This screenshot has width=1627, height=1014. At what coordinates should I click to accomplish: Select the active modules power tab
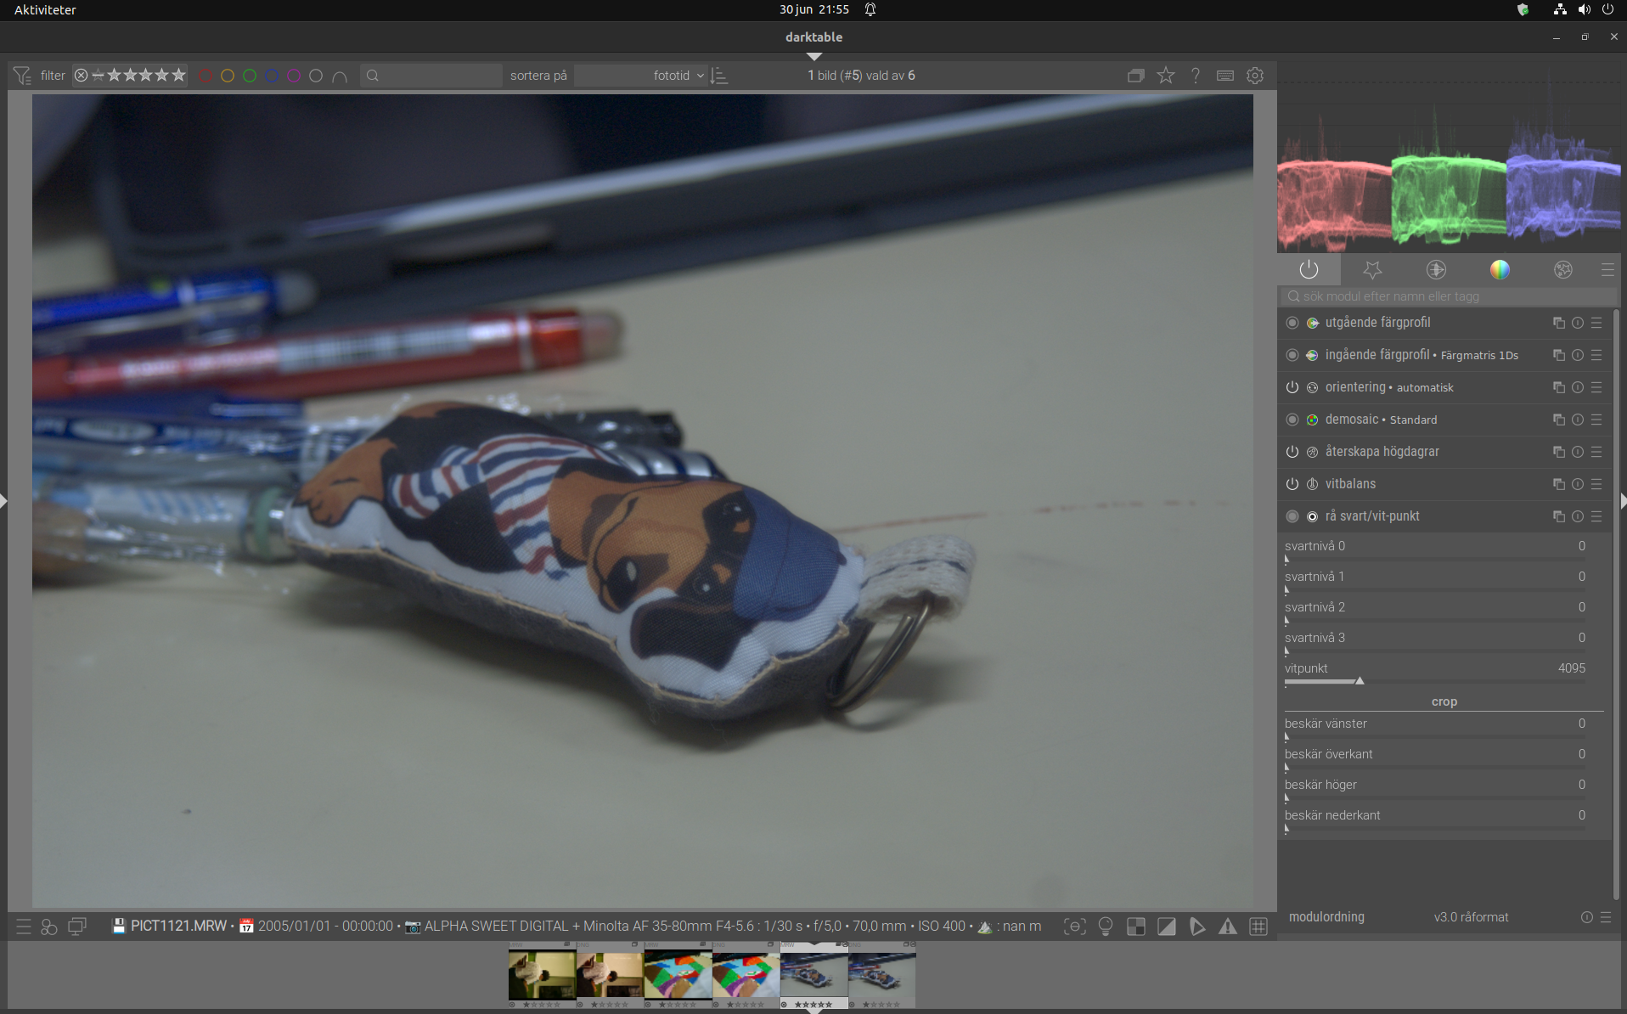click(x=1309, y=270)
